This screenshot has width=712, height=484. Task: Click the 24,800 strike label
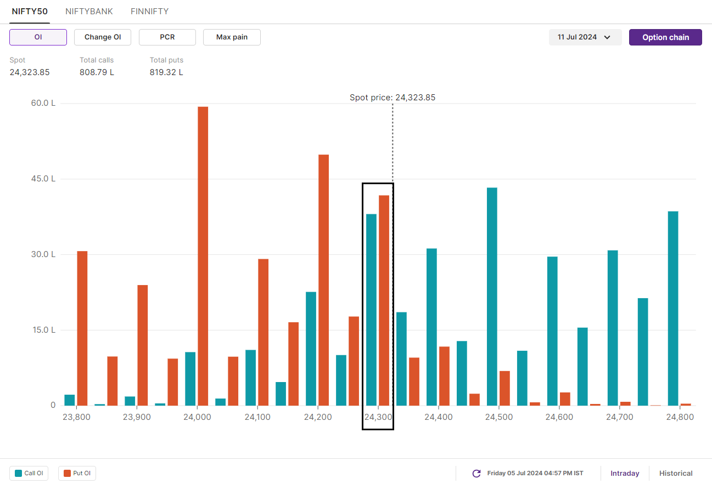tap(680, 417)
